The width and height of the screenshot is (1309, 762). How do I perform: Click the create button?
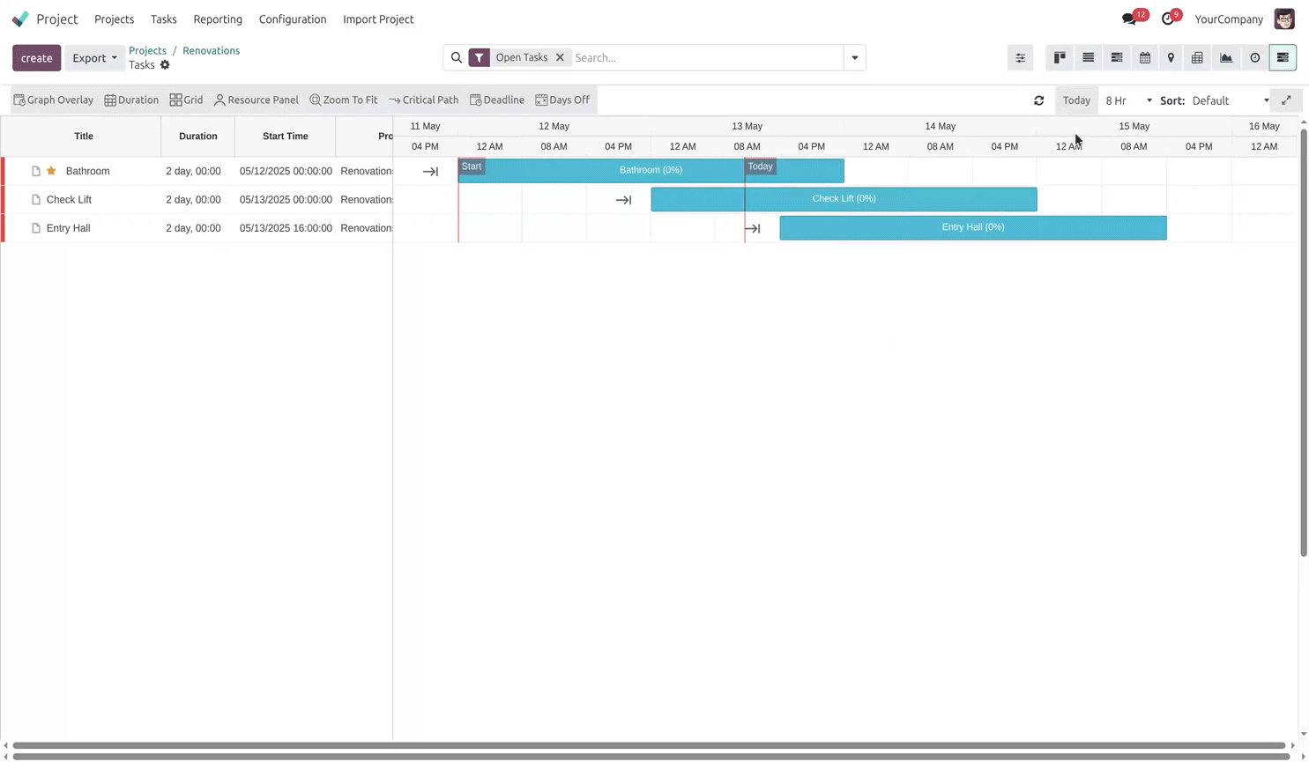(37, 58)
